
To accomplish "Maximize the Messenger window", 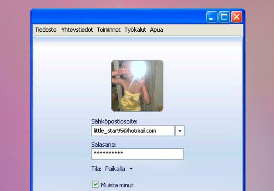I will 224,17.
